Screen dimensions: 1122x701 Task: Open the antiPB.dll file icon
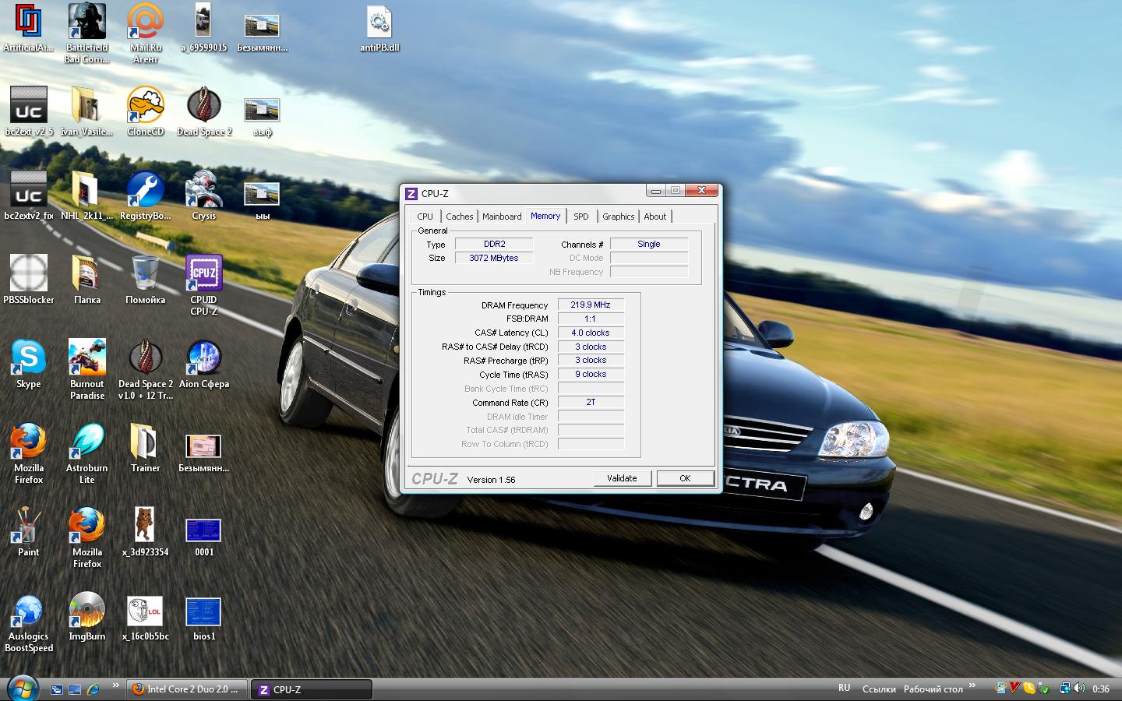(379, 23)
